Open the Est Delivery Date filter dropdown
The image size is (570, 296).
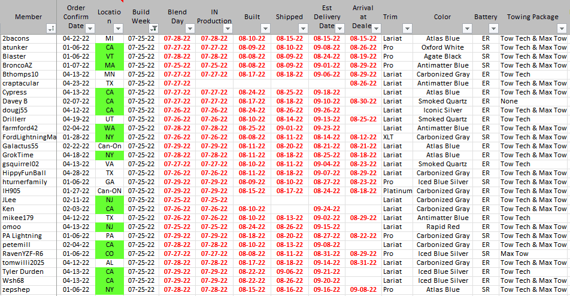pyautogui.click(x=340, y=29)
